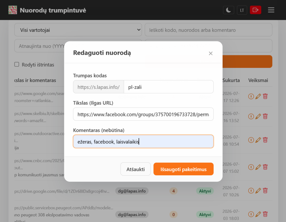Click the Tikslas long URL field
The image size is (286, 222).
coord(143,114)
